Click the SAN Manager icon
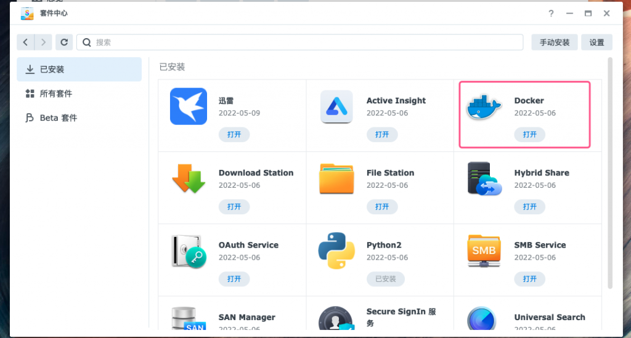This screenshot has height=338, width=631. tap(189, 319)
